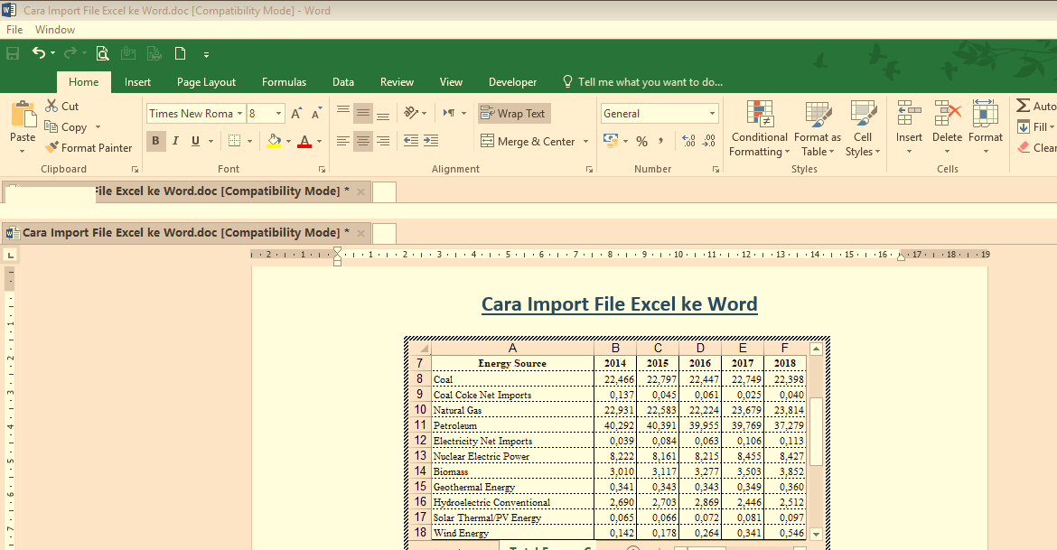This screenshot has width=1057, height=550.
Task: Toggle Bold formatting
Action: coord(154,141)
